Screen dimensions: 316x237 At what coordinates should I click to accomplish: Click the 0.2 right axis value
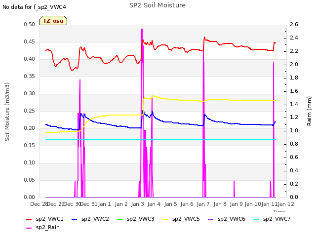click(x=294, y=184)
